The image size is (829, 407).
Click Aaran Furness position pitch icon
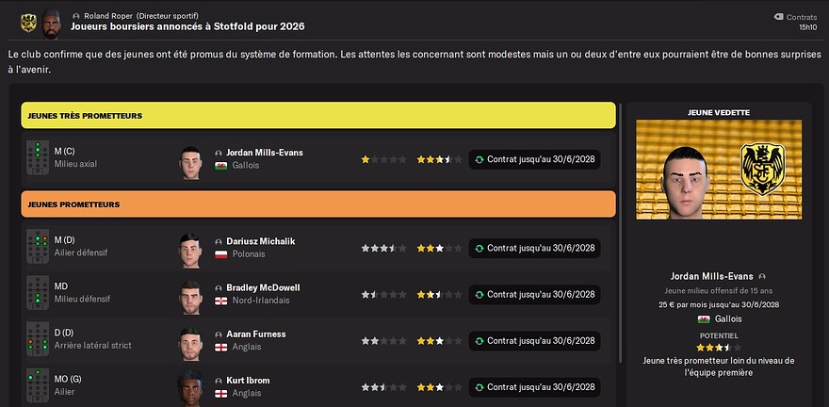click(38, 339)
